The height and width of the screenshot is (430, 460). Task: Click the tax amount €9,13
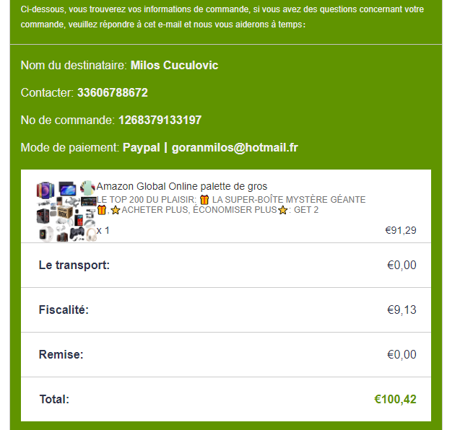(402, 310)
